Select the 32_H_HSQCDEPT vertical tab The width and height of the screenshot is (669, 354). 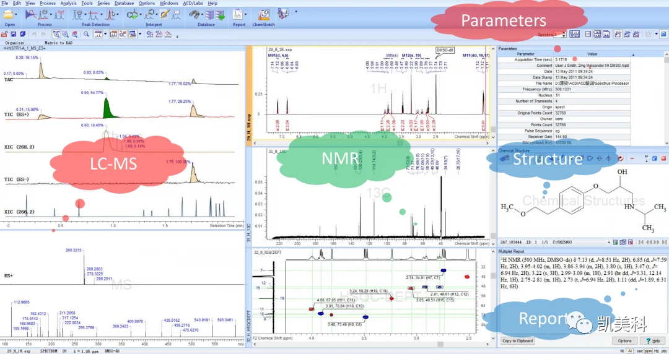pos(249,297)
